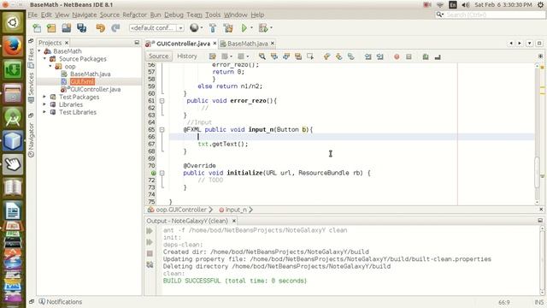
Task: Collapse the initialize method code fold
Action: (162, 173)
